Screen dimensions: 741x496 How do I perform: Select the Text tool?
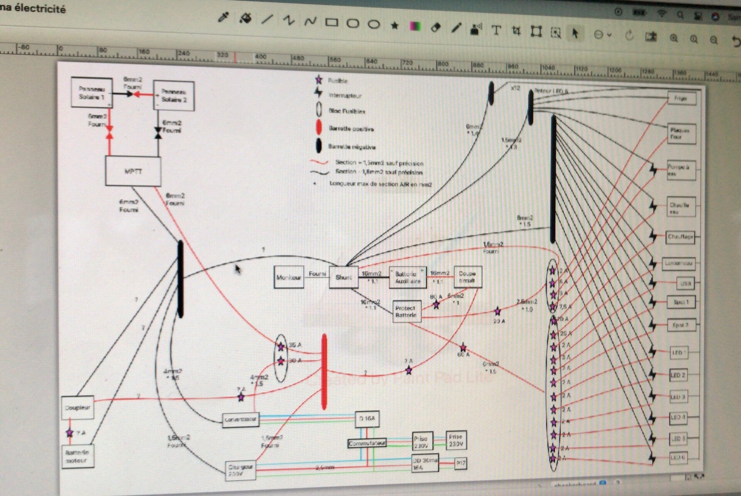pos(496,30)
